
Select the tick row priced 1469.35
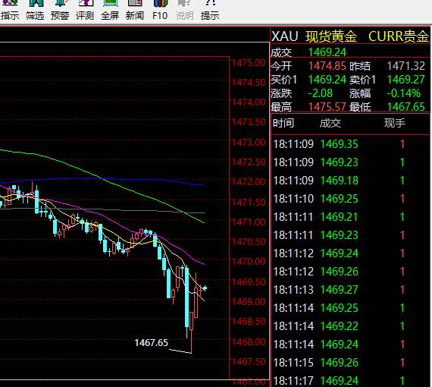click(350, 144)
